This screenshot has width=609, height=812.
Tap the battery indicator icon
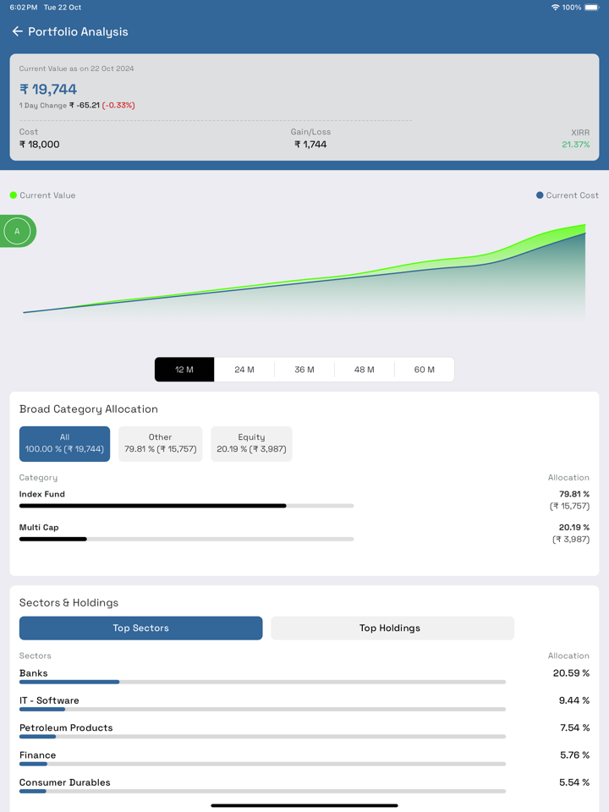click(592, 8)
